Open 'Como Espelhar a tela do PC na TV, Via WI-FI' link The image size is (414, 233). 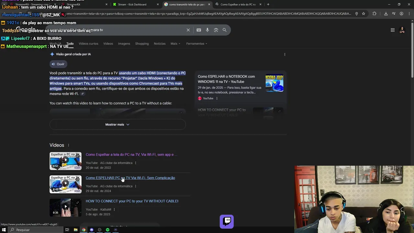coord(131,155)
